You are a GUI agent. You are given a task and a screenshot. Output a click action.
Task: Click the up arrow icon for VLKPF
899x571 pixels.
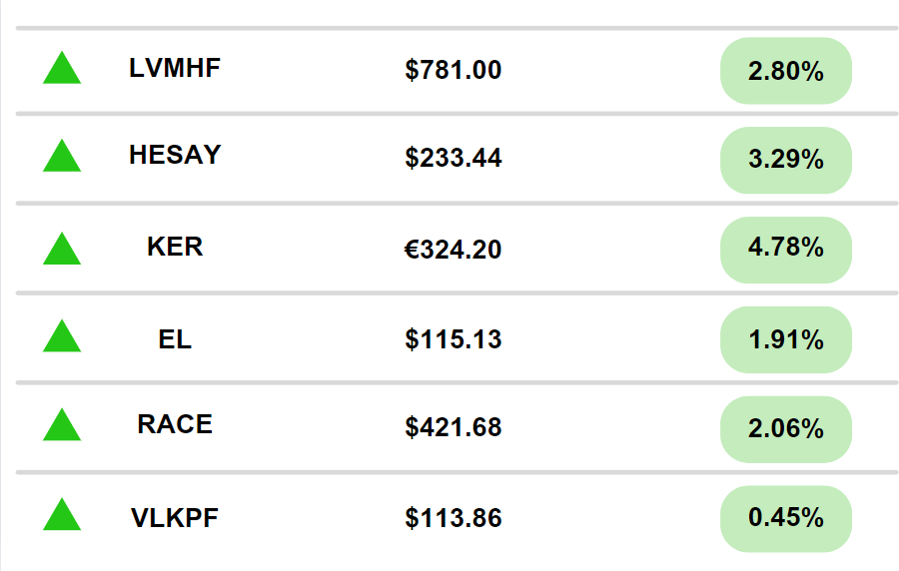[62, 517]
